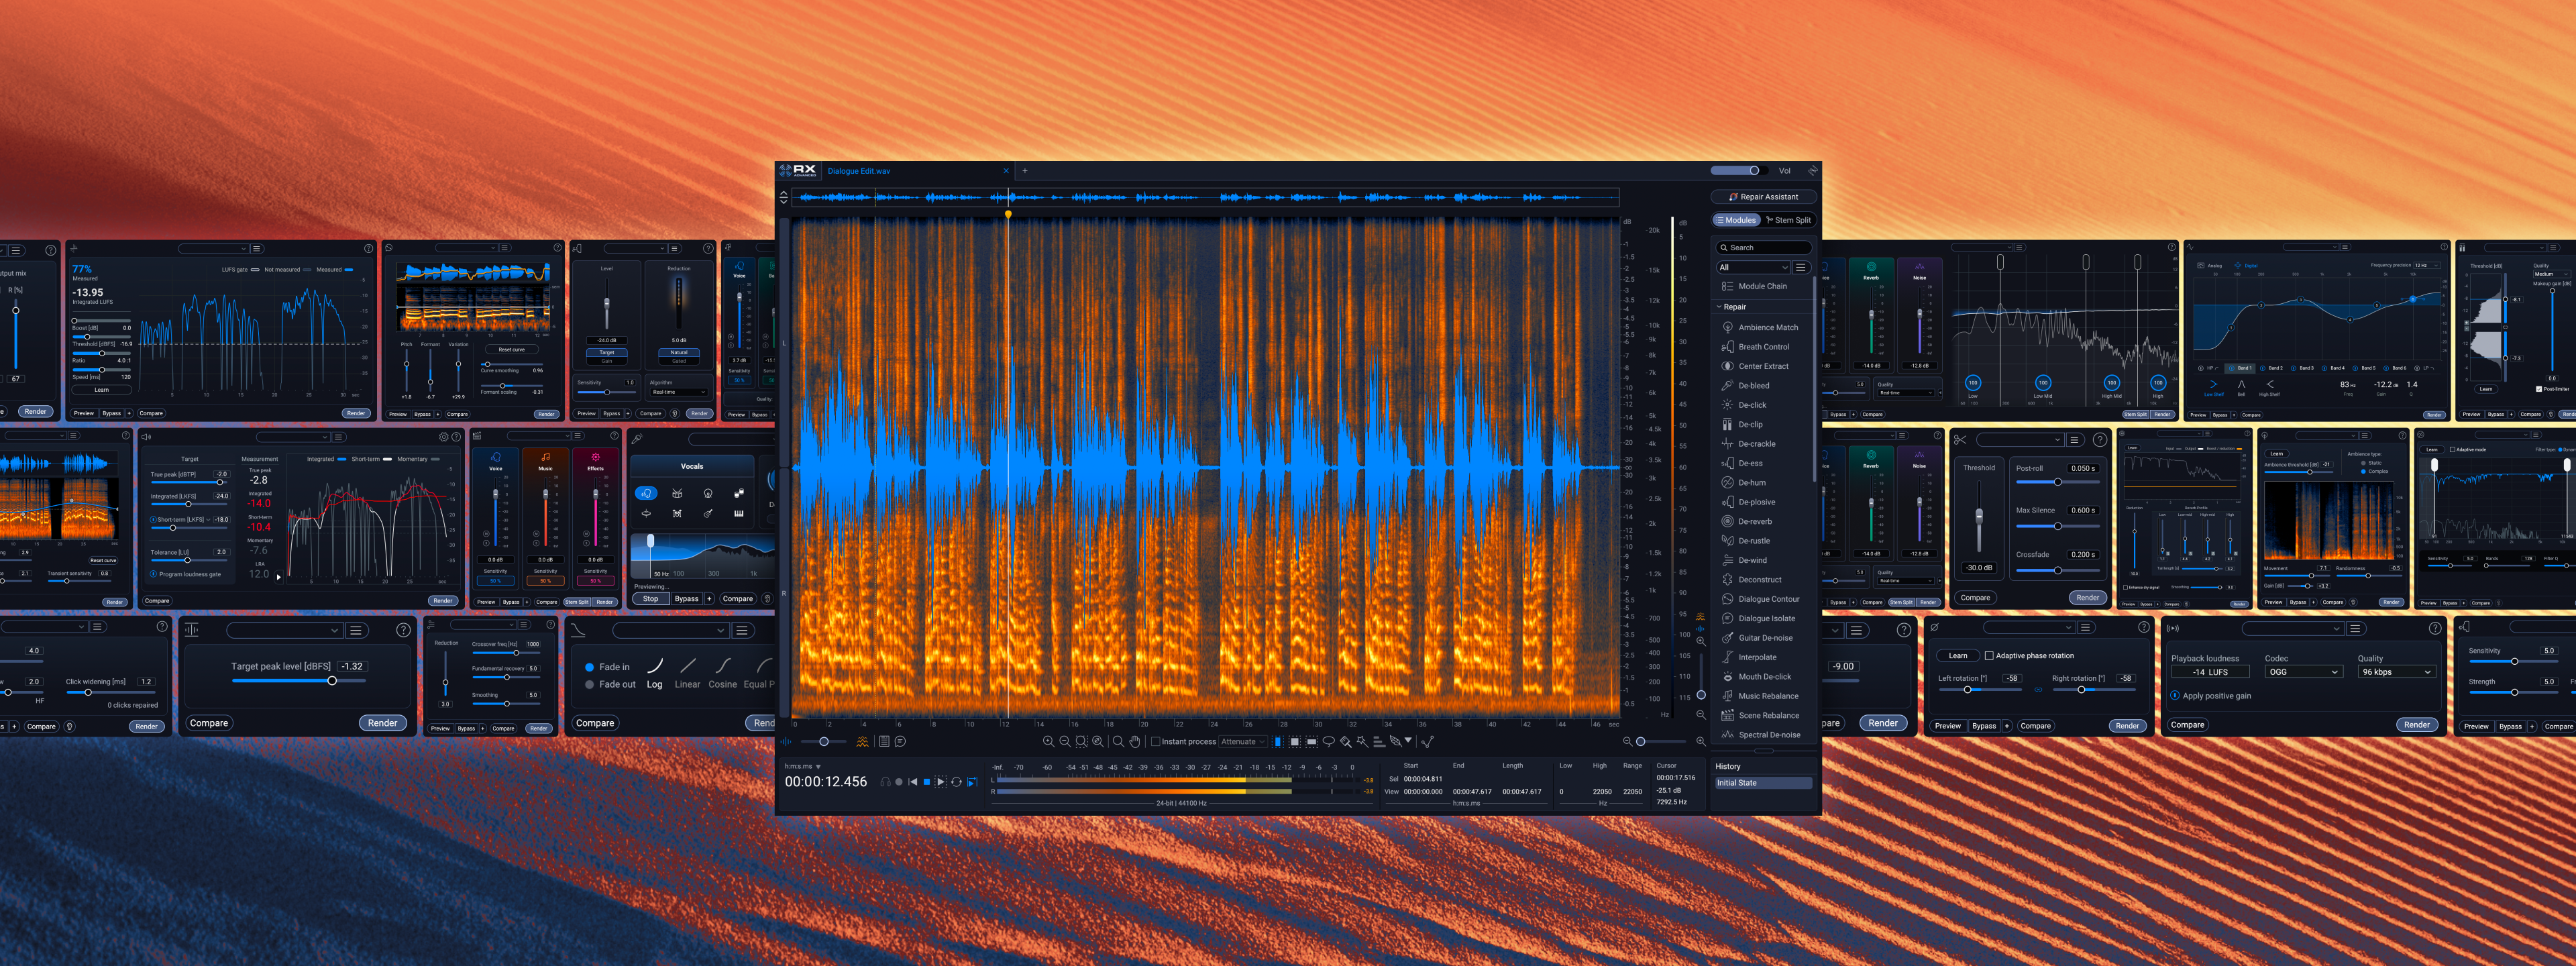Click Render next to Target peak level
The height and width of the screenshot is (966, 2576).
coord(382,723)
